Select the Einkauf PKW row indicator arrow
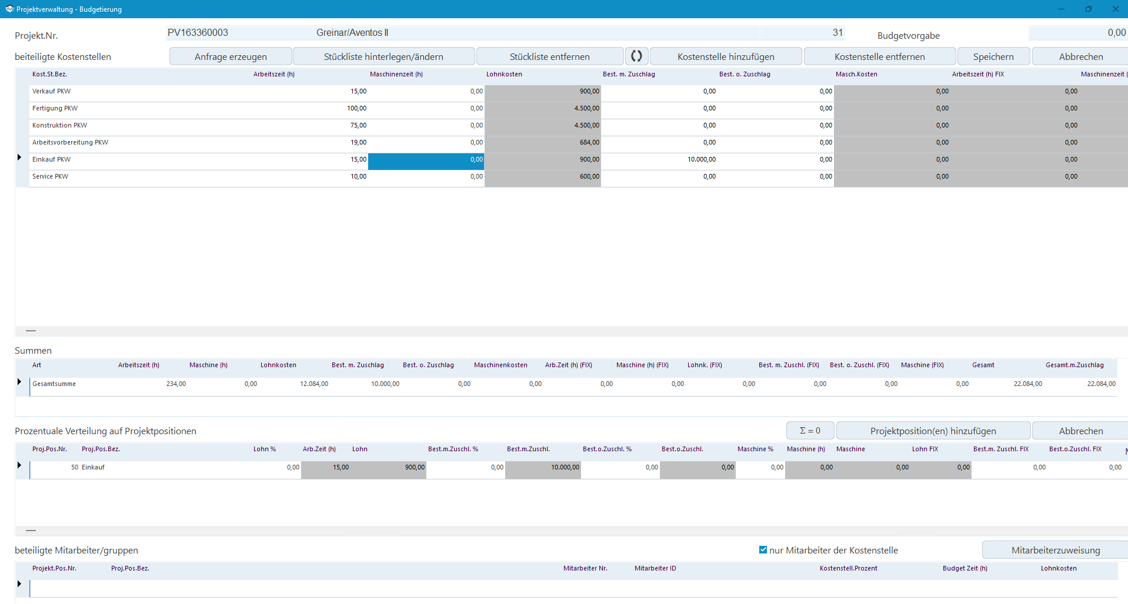This screenshot has width=1128, height=604. click(x=19, y=157)
